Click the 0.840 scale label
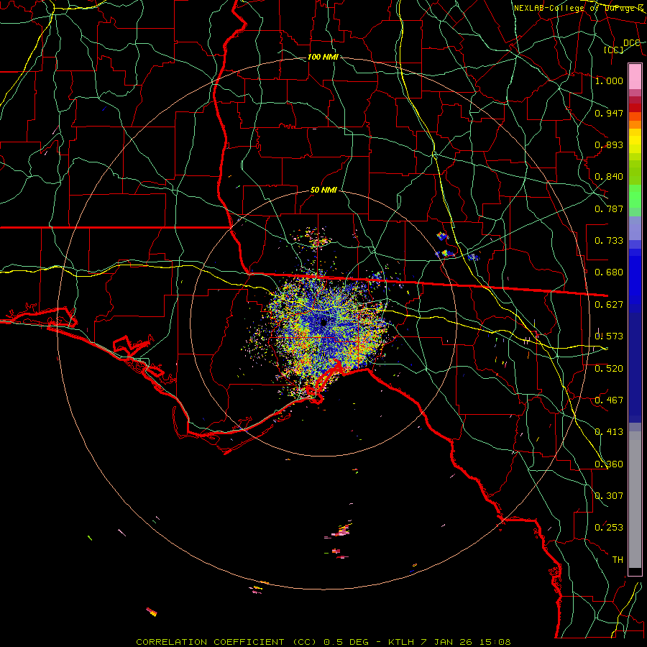Screen dimensions: 647x647 (609, 177)
